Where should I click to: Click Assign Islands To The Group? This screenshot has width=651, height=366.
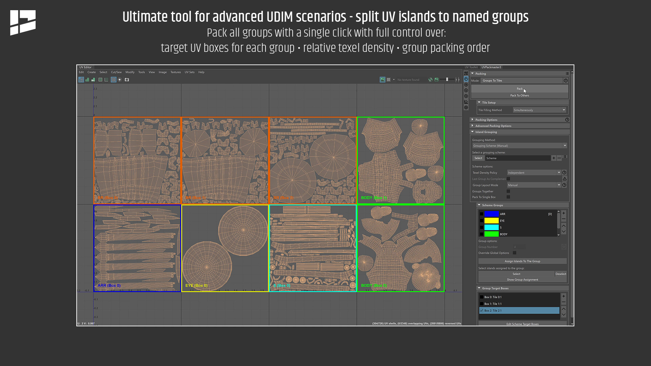coord(522,261)
